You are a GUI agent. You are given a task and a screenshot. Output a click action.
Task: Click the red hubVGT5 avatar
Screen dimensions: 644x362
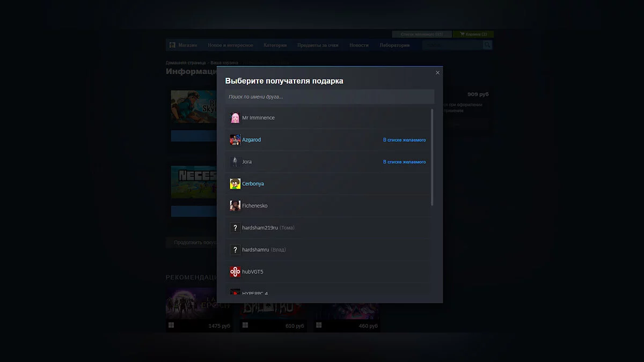pos(235,272)
